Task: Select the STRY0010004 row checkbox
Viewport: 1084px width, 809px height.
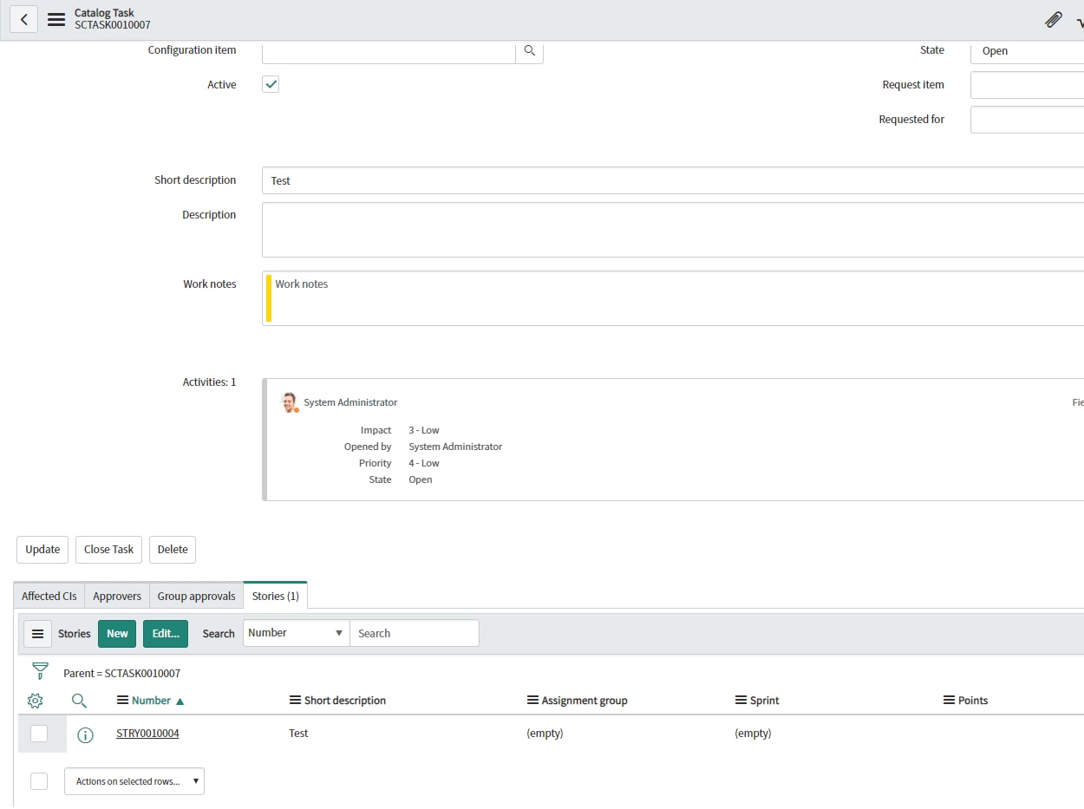Action: 39,734
